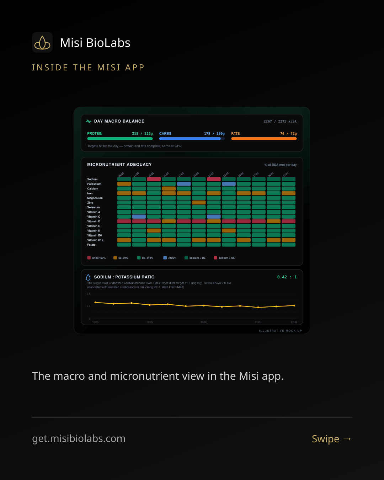Select the Vitamin K row label
Viewport: 384px width, 480px height.
coord(94,231)
